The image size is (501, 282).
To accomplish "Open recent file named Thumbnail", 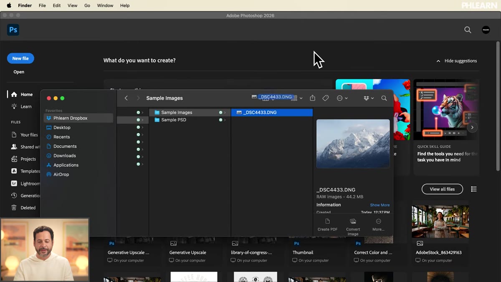I will tap(303, 252).
